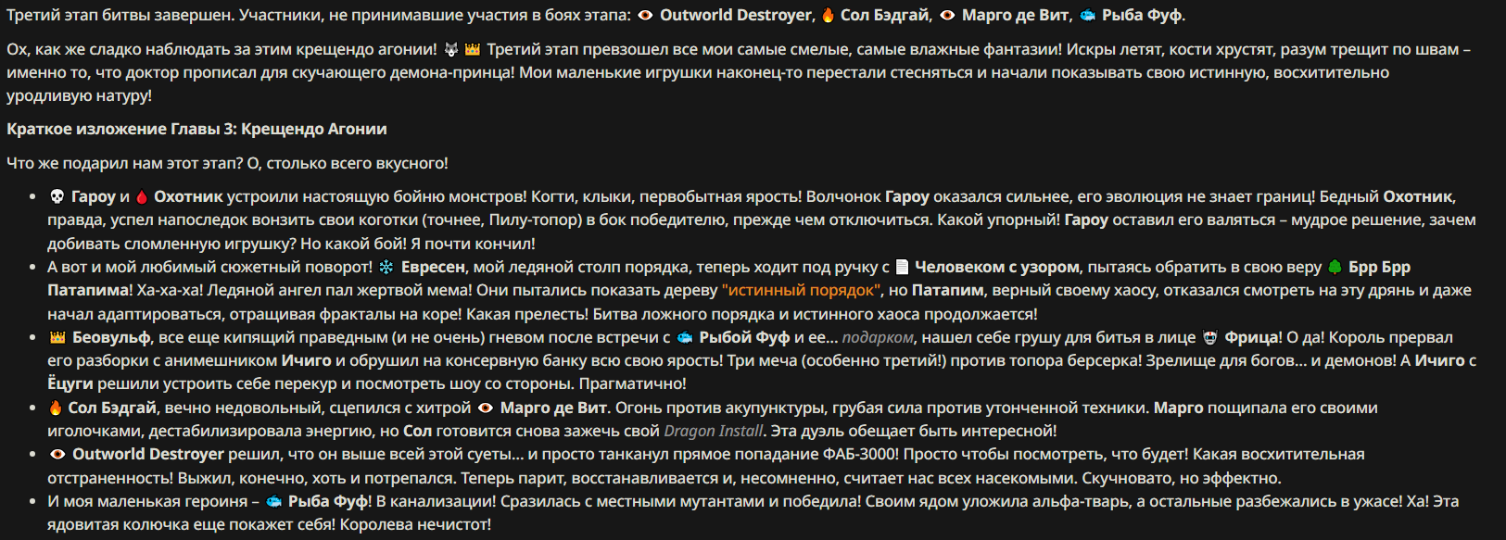This screenshot has height=540, width=1506.
Task: Click bold name 'Евресен'
Action: [433, 267]
